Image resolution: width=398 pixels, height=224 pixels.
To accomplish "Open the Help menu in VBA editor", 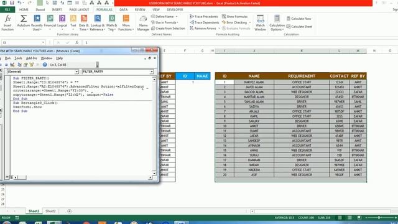I will pos(60,58).
